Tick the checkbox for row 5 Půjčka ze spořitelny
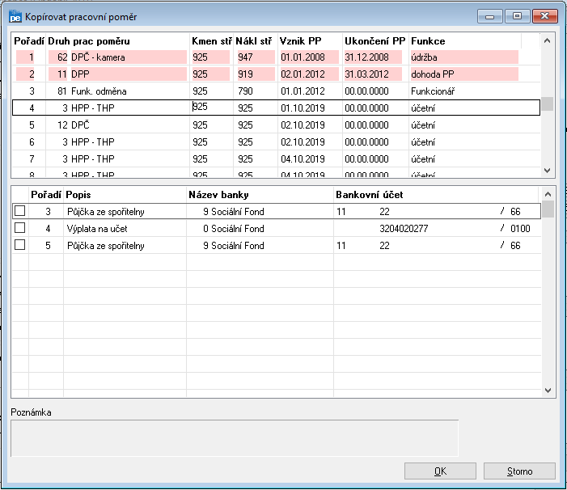Viewport: 567px width, 490px height. 20,245
